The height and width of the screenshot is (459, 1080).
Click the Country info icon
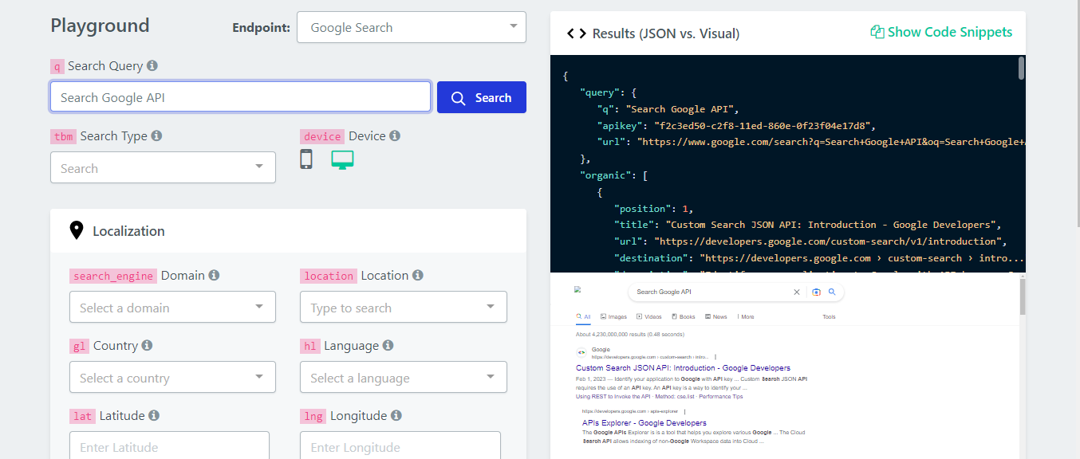pyautogui.click(x=147, y=346)
